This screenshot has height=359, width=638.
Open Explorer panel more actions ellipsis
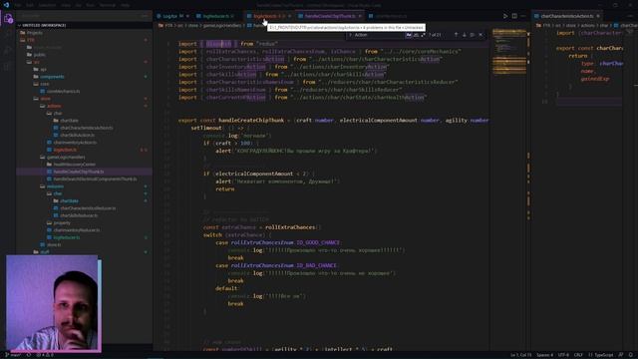(x=145, y=16)
